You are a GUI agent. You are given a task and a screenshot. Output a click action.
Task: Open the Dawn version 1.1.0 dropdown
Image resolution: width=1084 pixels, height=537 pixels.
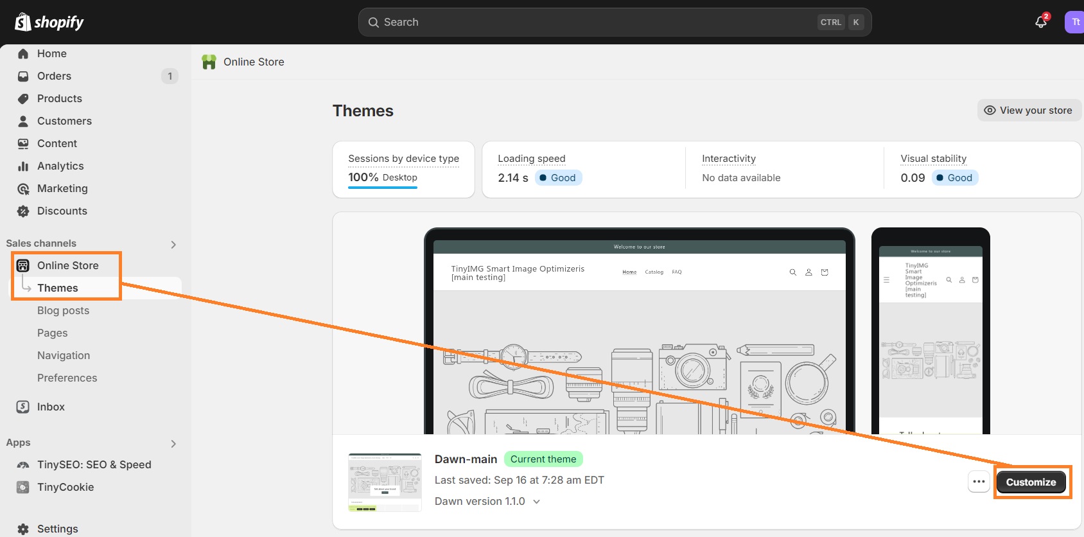click(x=487, y=501)
